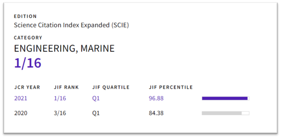281x138 pixels.
Task: Click the 2021 JCR year link
Action: pos(21,98)
